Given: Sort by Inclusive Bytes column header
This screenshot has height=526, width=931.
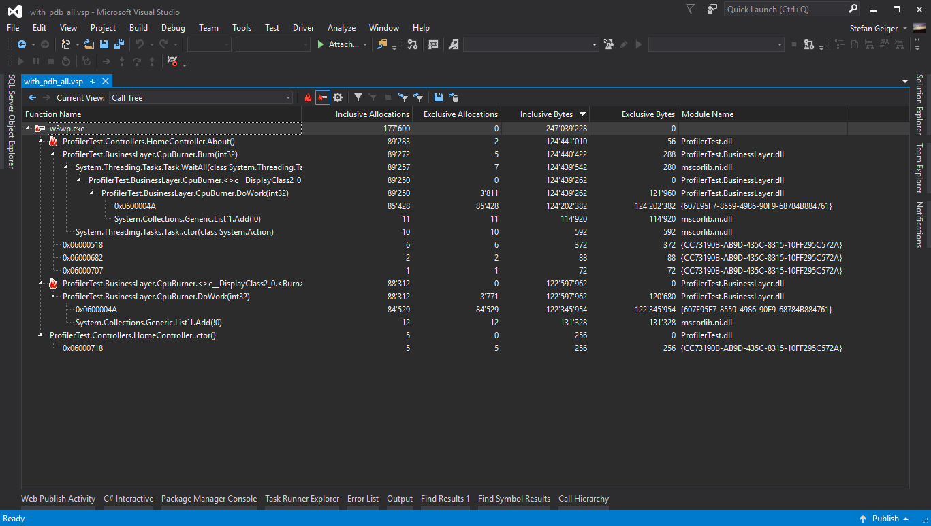Looking at the screenshot, I should [x=546, y=114].
